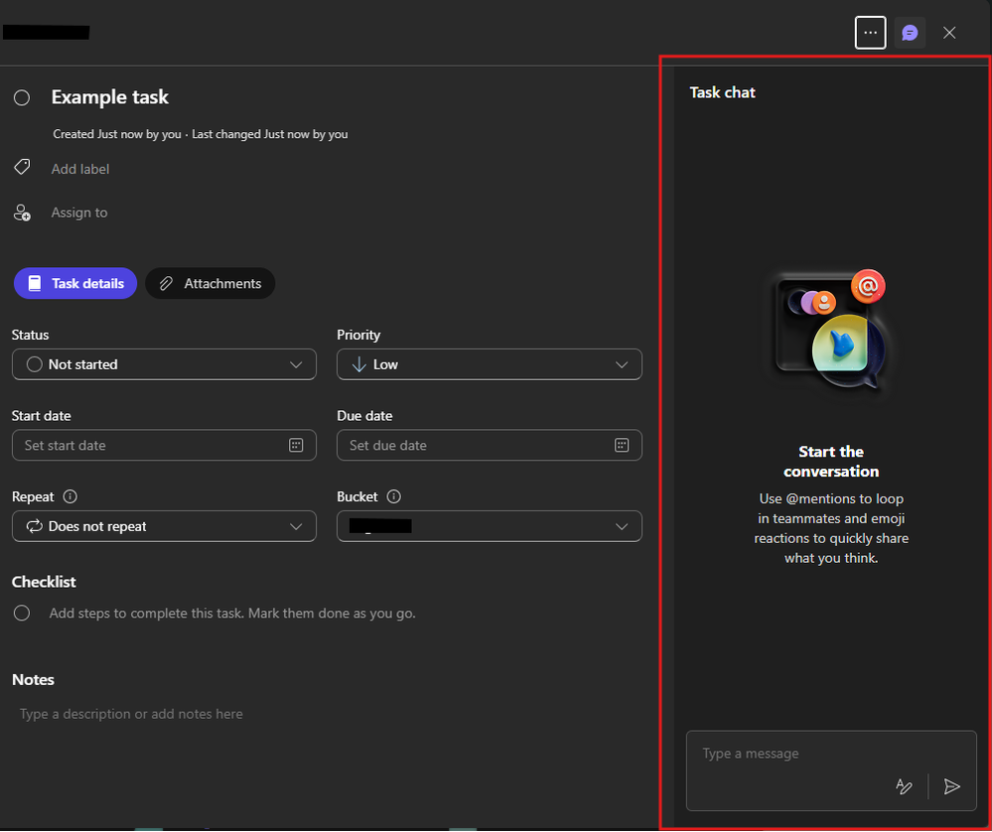Expand the Status dropdown chevron

point(296,365)
